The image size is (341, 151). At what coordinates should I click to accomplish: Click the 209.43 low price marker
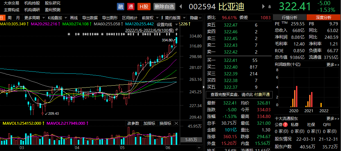[52, 113]
